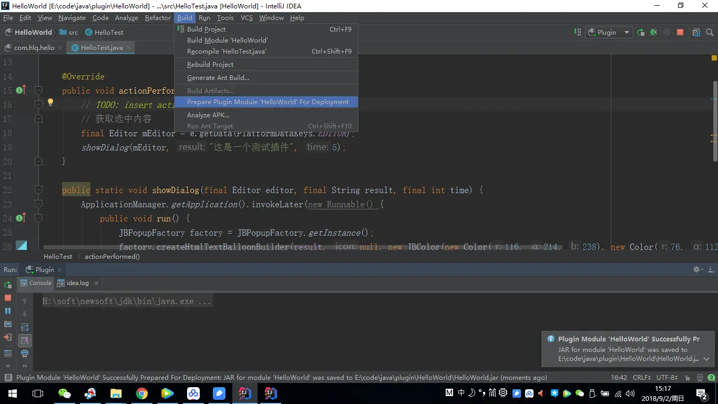718x404 pixels.
Task: Close the idea.log tab
Action: pyautogui.click(x=96, y=283)
